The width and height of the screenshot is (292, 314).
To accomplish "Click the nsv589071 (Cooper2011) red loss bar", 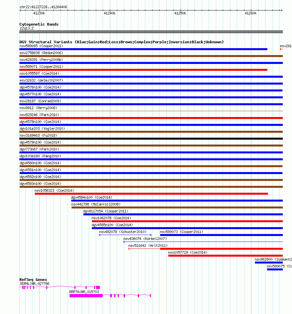I will click(x=143, y=70).
